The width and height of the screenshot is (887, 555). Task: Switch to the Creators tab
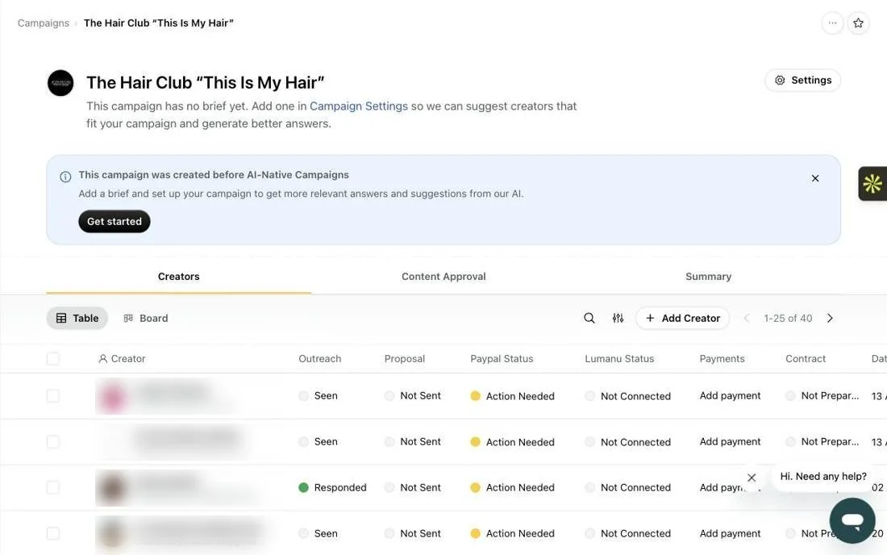179,277
